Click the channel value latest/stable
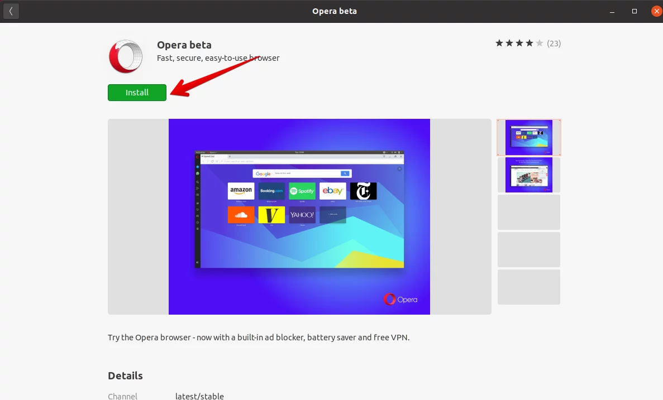This screenshot has width=663, height=400. coord(199,396)
